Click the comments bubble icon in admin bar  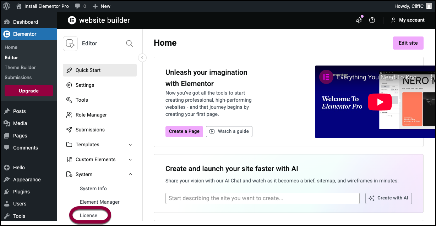[x=77, y=6]
